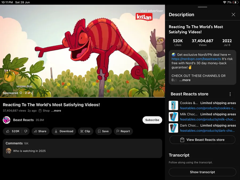Image resolution: width=240 pixels, height=180 pixels.
Task: Share this video
Action: click(41, 131)
